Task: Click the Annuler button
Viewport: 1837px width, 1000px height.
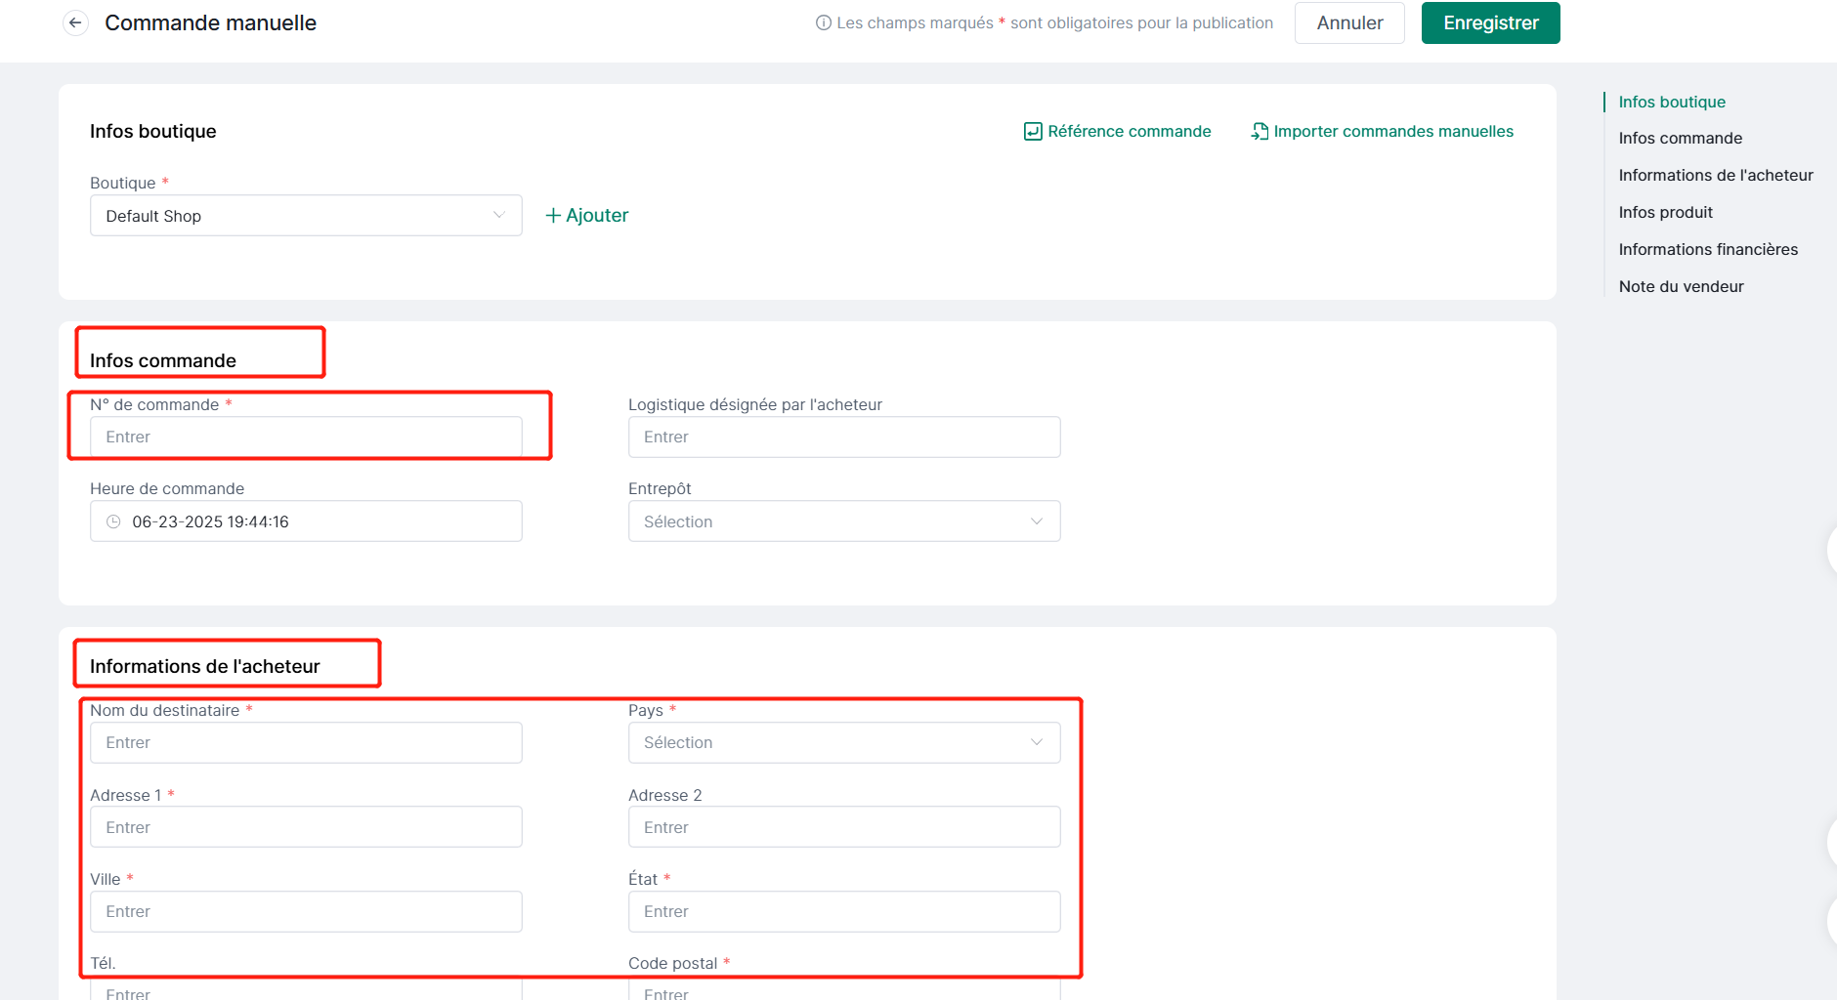Action: (x=1349, y=22)
